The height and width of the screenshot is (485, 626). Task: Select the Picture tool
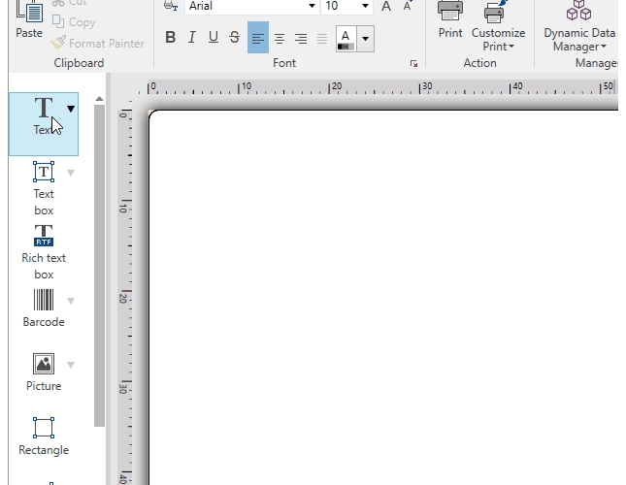(44, 372)
